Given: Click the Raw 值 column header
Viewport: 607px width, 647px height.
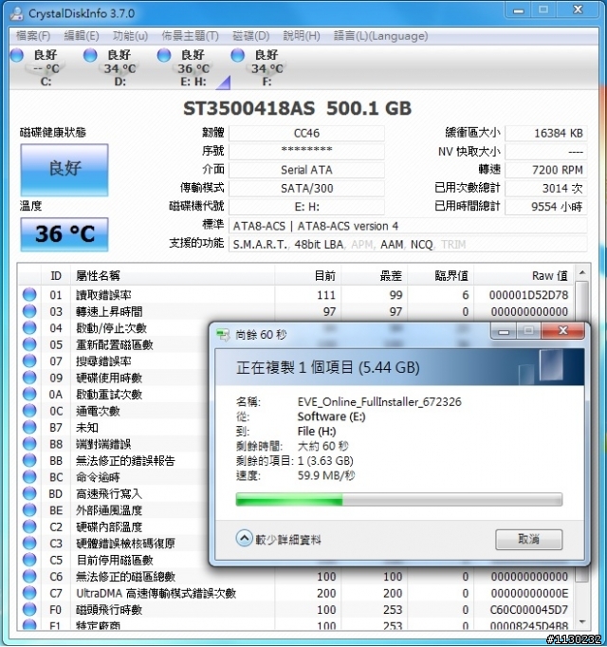Looking at the screenshot, I should [x=524, y=276].
